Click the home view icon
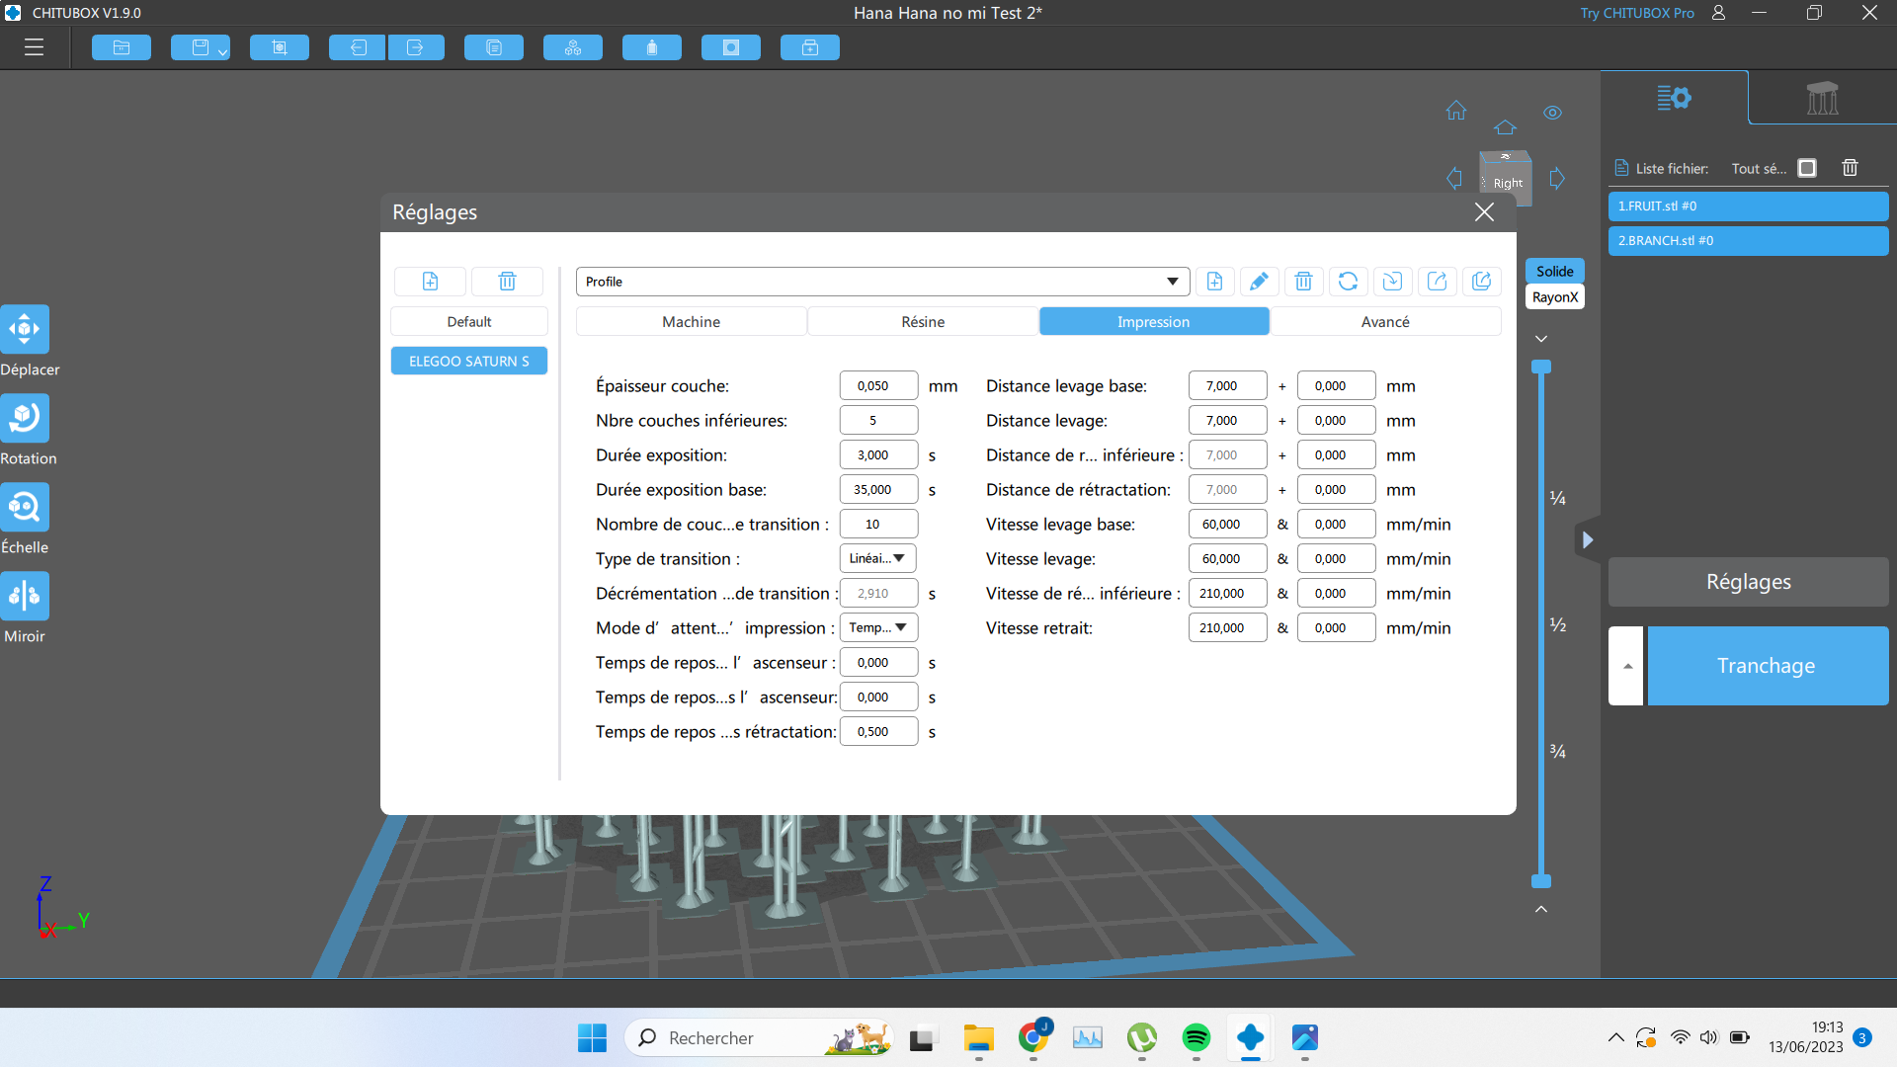 point(1456,111)
